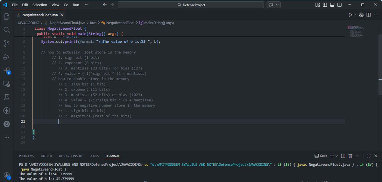The image size is (382, 182).
Task: Toggle the bottom panel visibility
Action: (332, 5)
